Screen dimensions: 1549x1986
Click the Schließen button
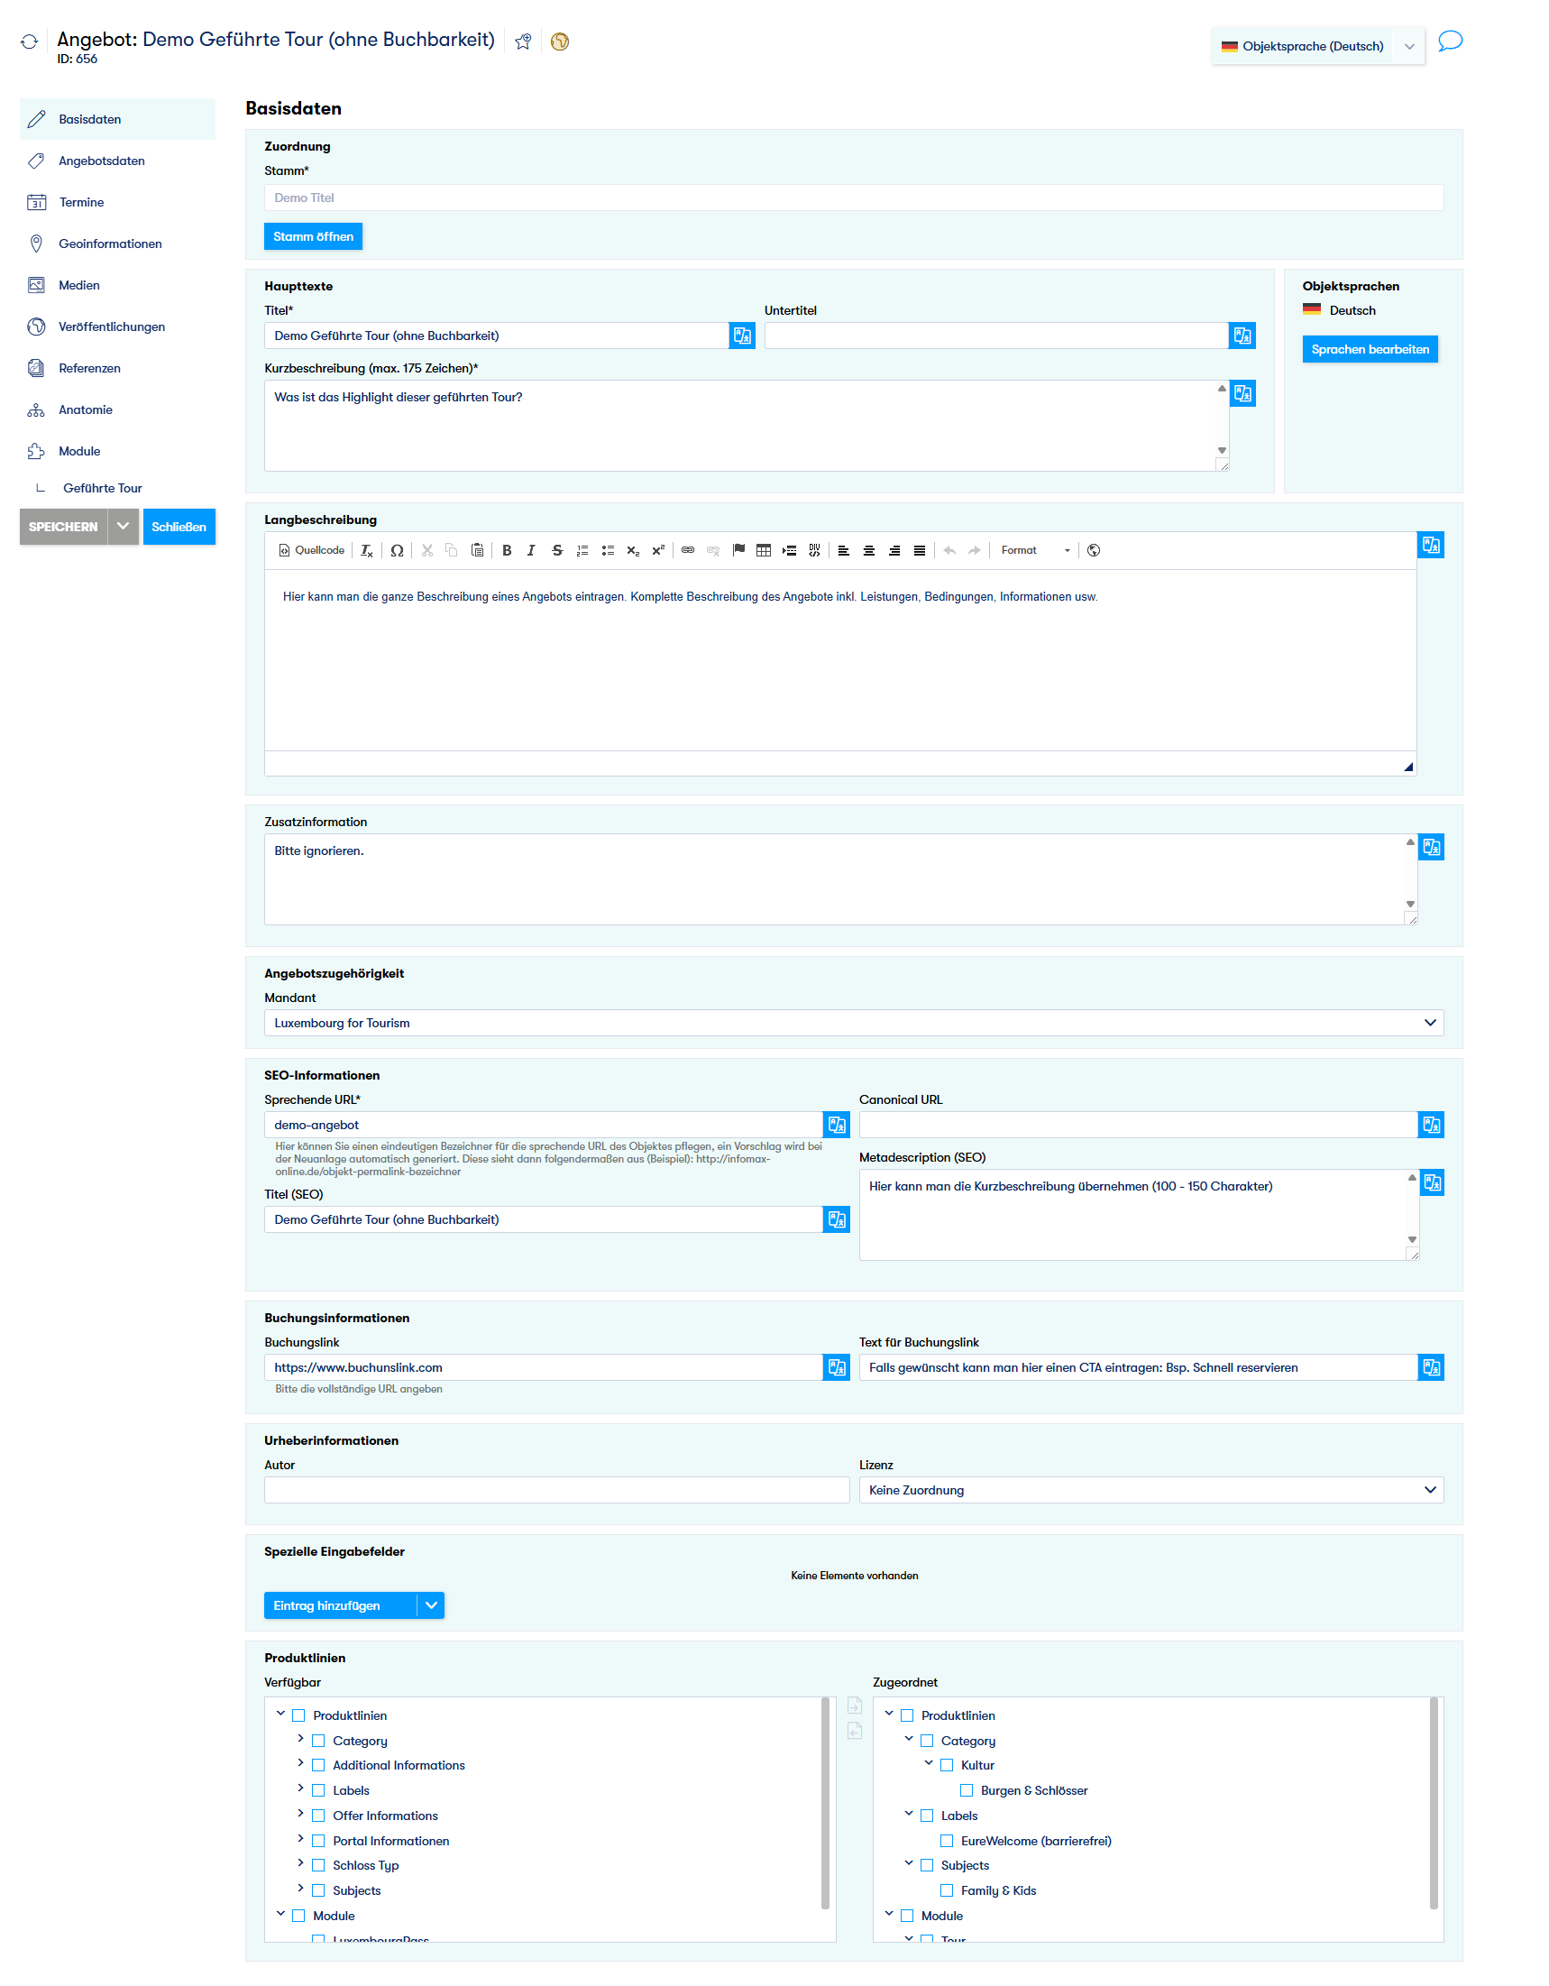[179, 527]
